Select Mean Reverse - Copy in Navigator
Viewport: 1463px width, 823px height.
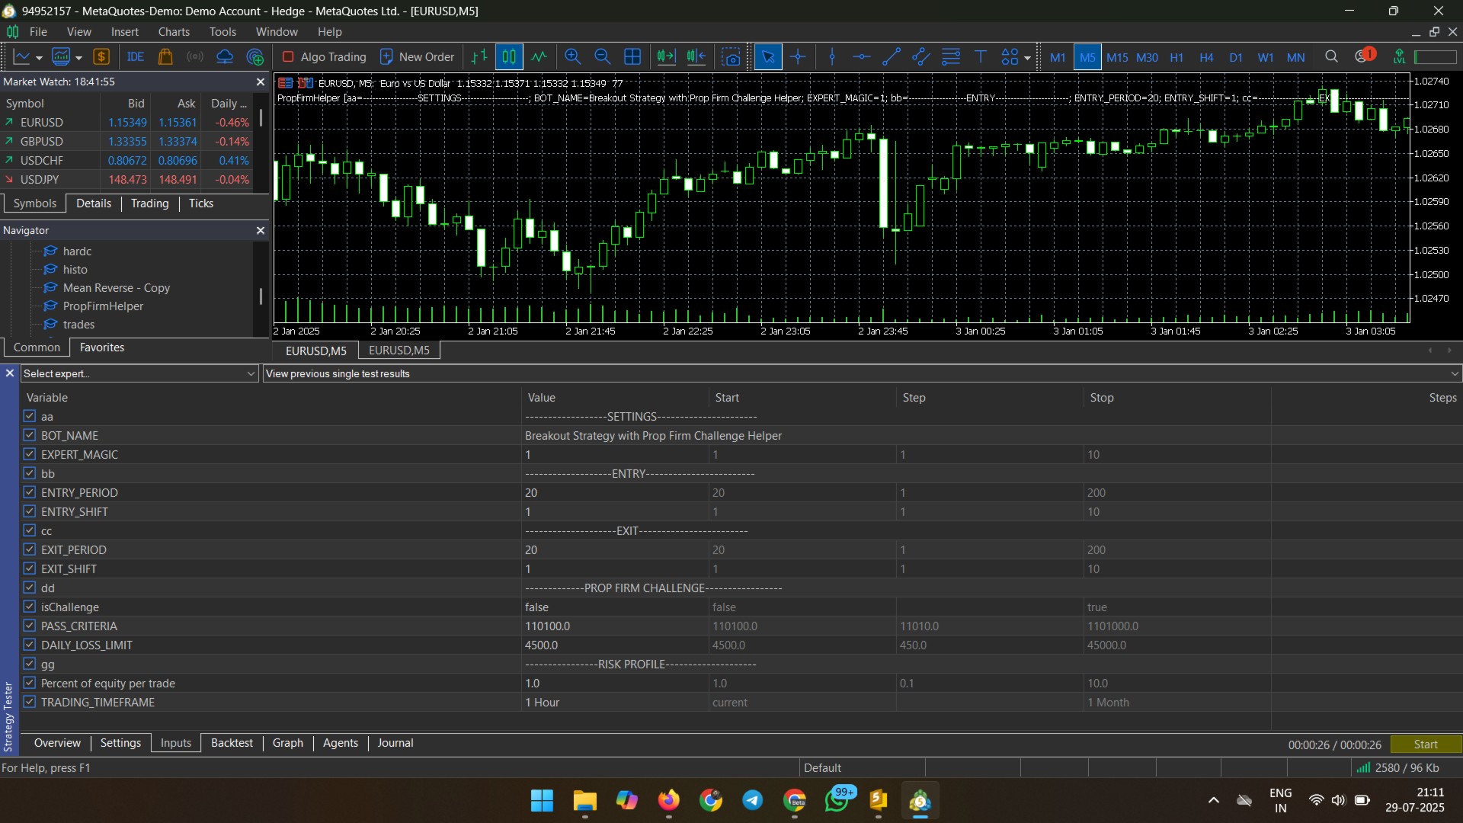tap(116, 288)
